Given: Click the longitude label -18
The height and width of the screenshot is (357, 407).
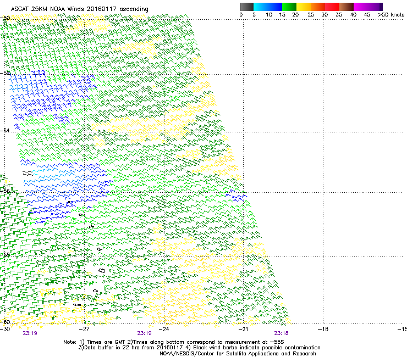Looking at the screenshot, I should (x=323, y=329).
